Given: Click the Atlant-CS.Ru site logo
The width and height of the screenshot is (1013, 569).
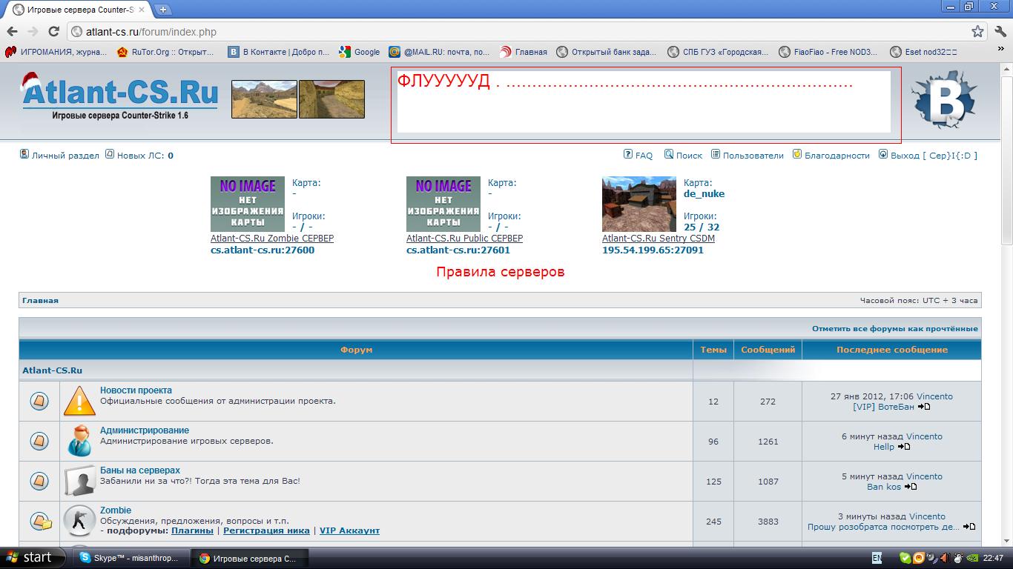Looking at the screenshot, I should [x=119, y=94].
